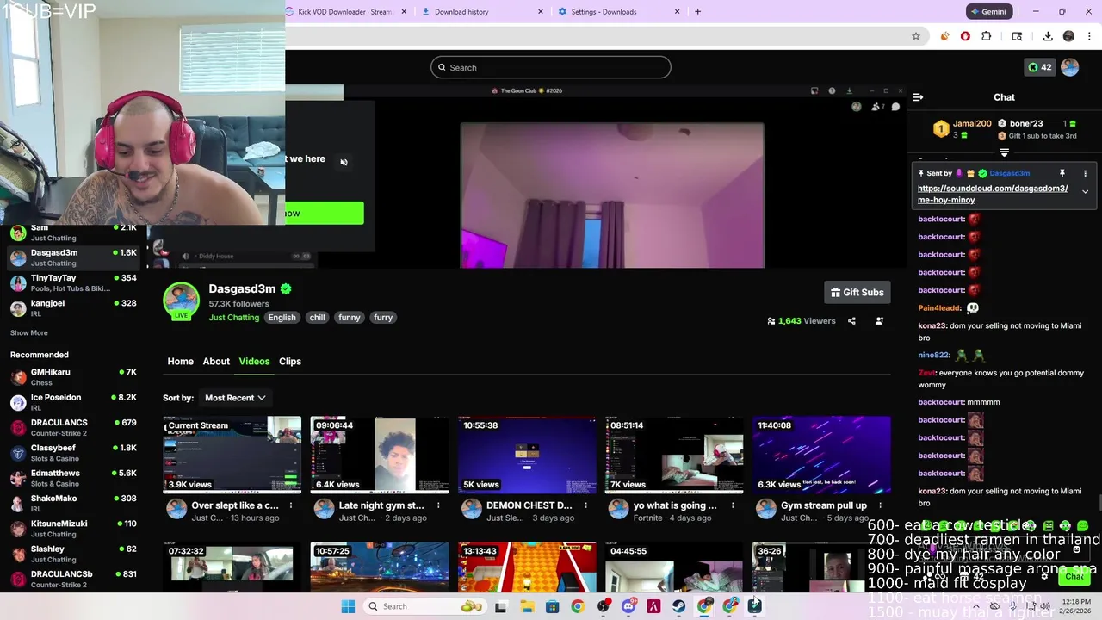This screenshot has width=1102, height=620.
Task: Expand the sidebar with Show more
Action: tap(29, 332)
